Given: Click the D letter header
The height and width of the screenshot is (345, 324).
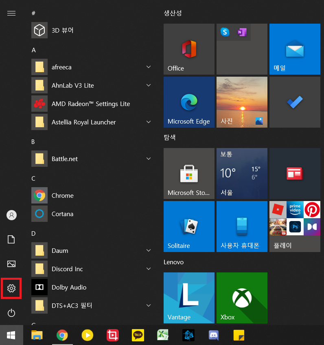Looking at the screenshot, I should [33, 233].
